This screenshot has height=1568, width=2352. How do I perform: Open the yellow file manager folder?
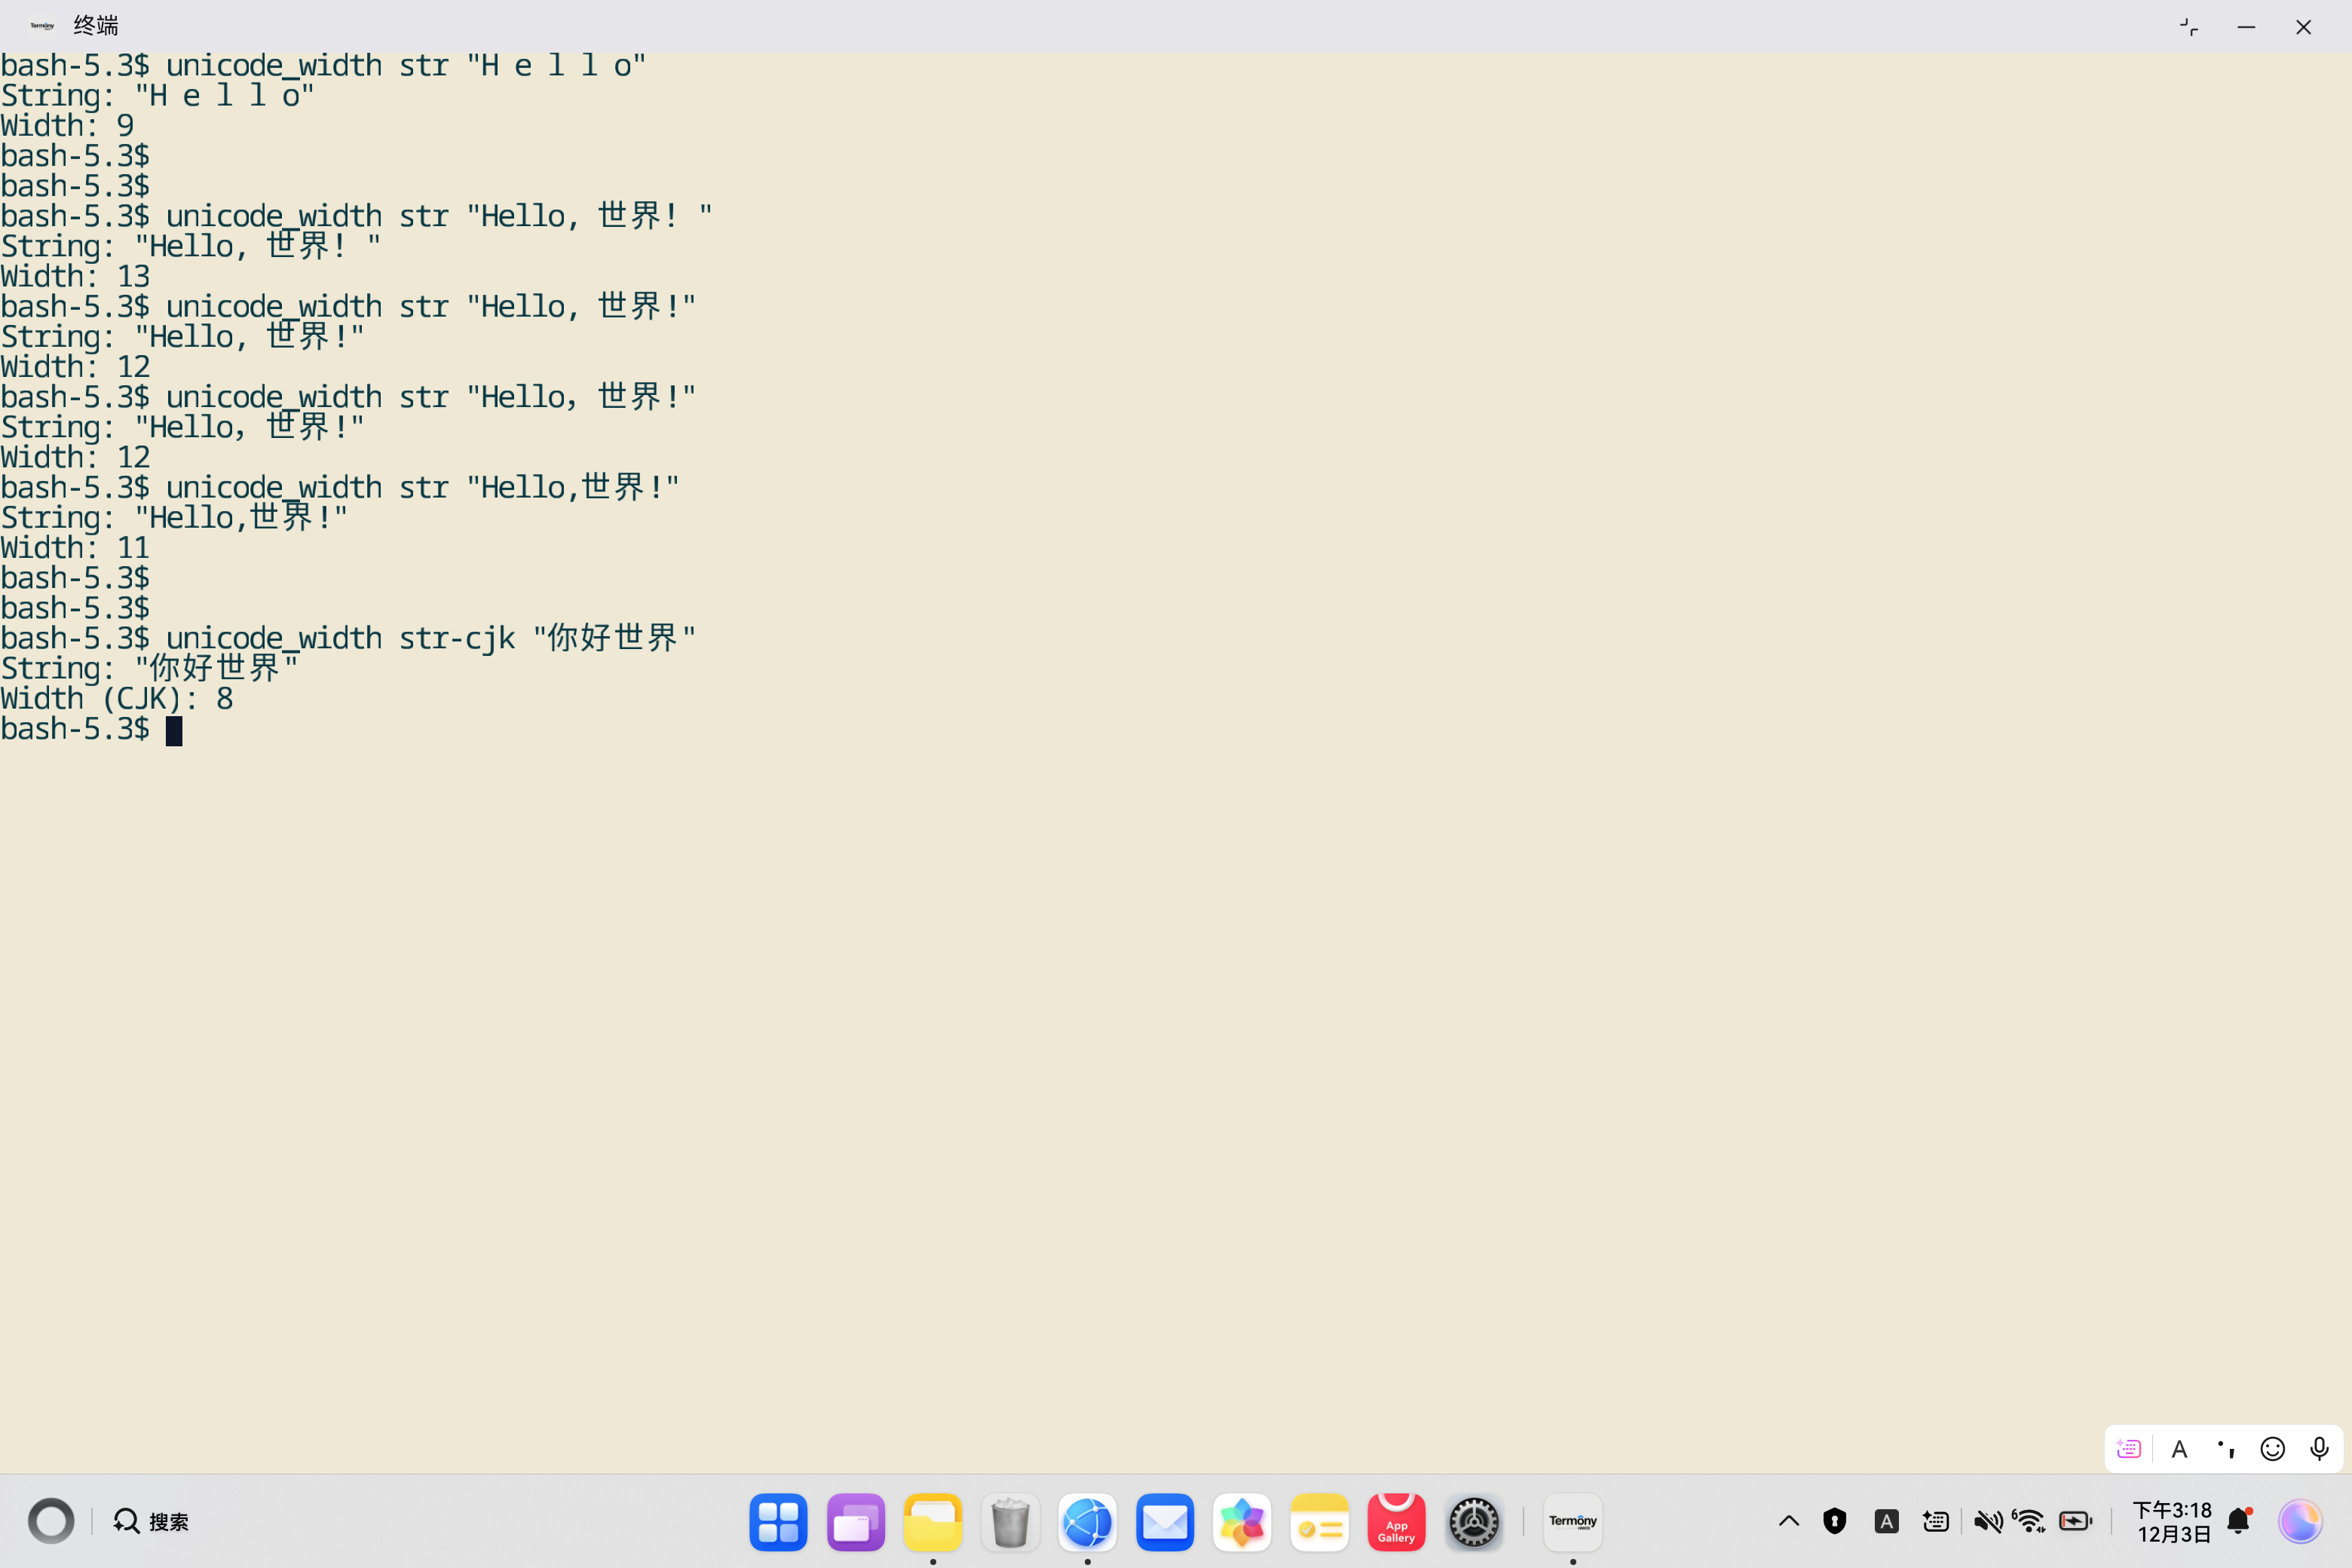(x=932, y=1521)
